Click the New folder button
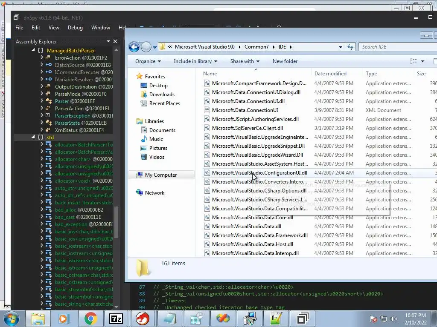437x327 pixels. tap(285, 61)
